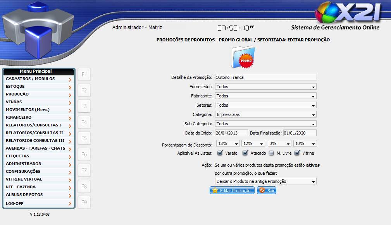The height and width of the screenshot is (225, 391).
Task: Click the PROMO folder icon
Action: coord(243,57)
